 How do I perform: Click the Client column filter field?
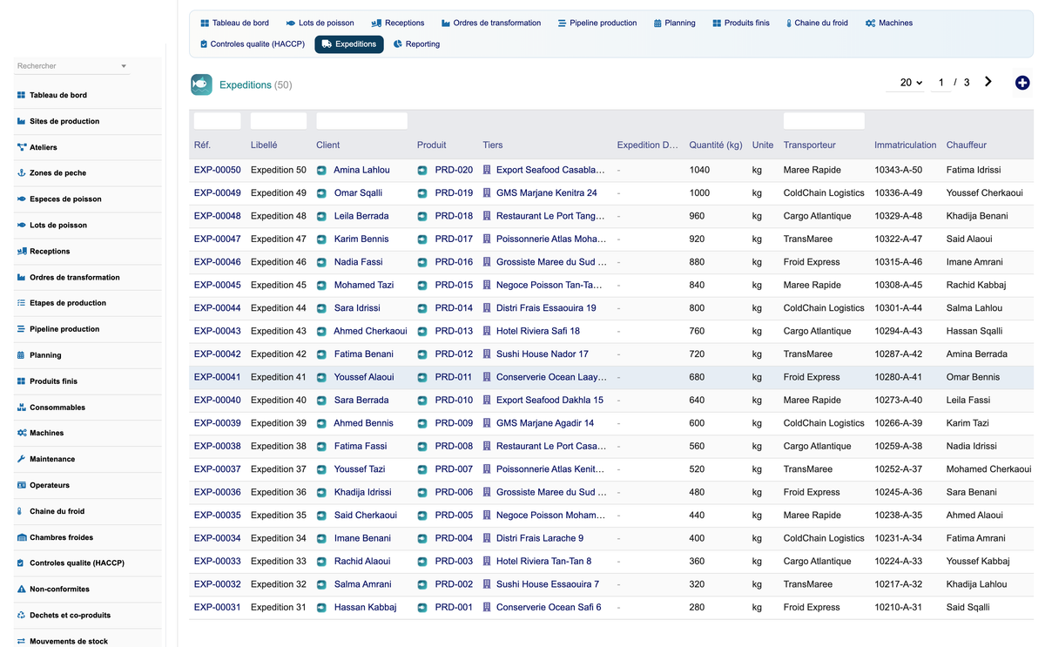pos(362,121)
